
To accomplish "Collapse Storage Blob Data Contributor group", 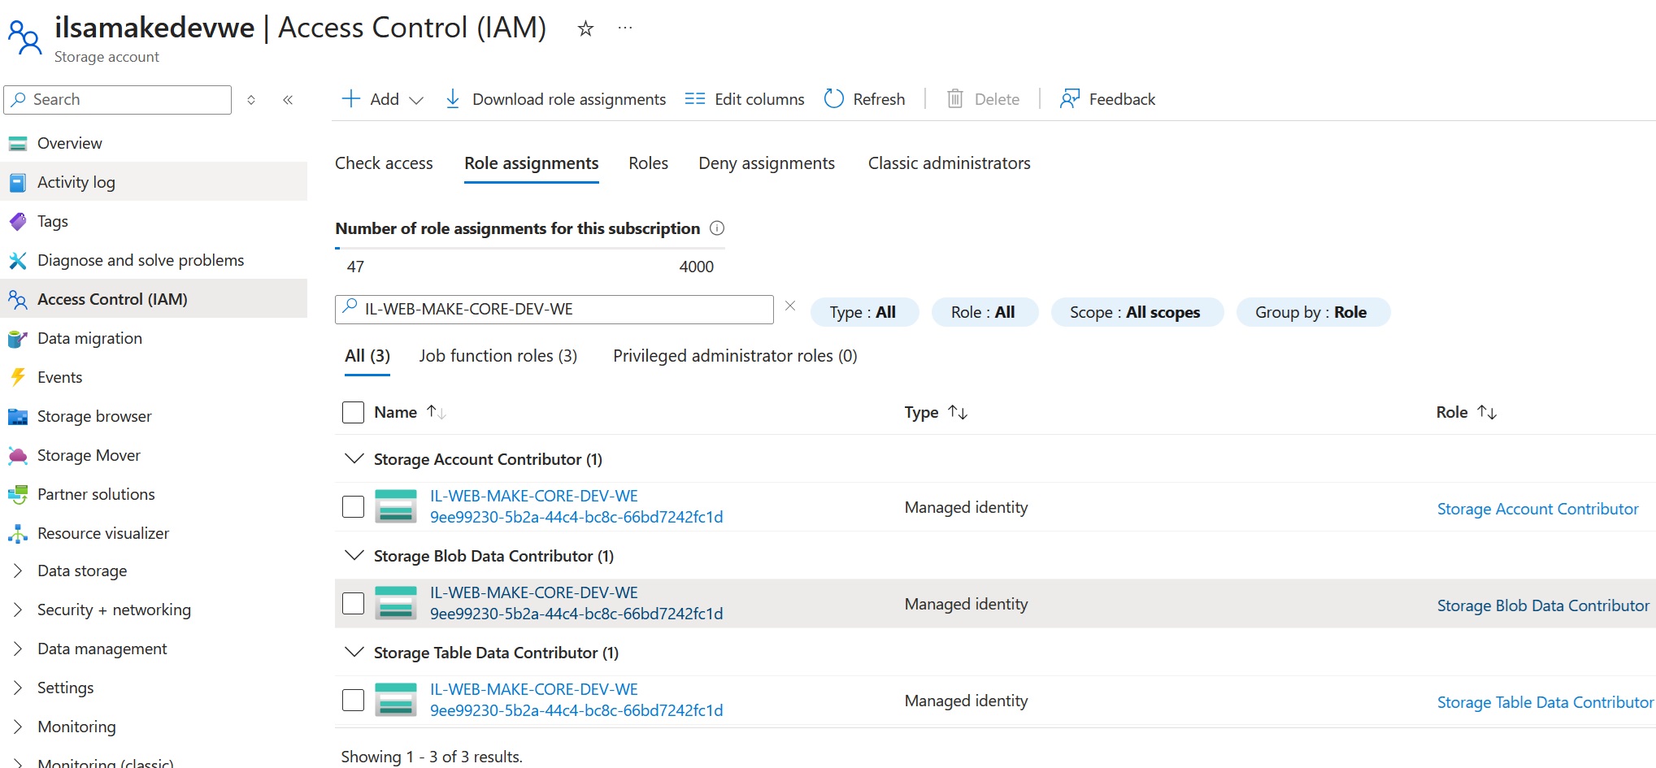I will [354, 556].
